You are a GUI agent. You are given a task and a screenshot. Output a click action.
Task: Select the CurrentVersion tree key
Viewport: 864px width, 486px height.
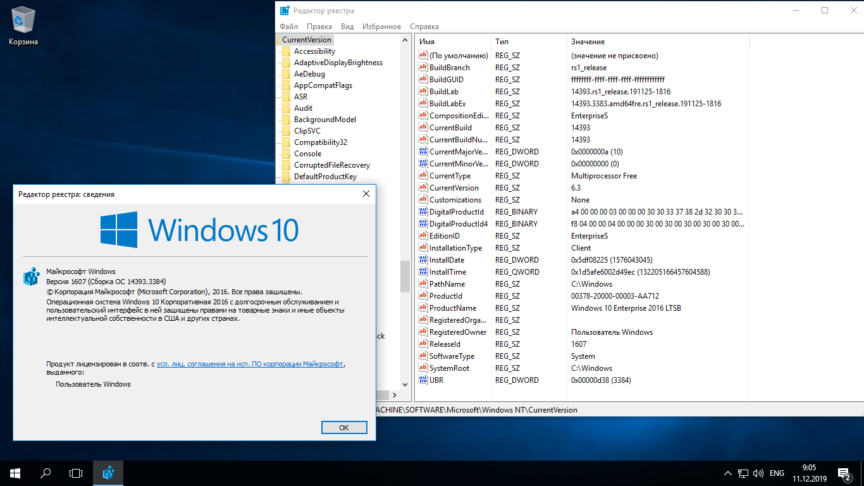coord(306,40)
